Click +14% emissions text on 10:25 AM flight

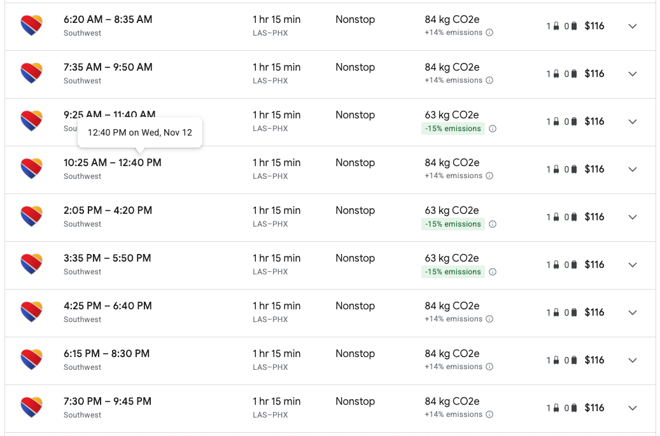(453, 176)
